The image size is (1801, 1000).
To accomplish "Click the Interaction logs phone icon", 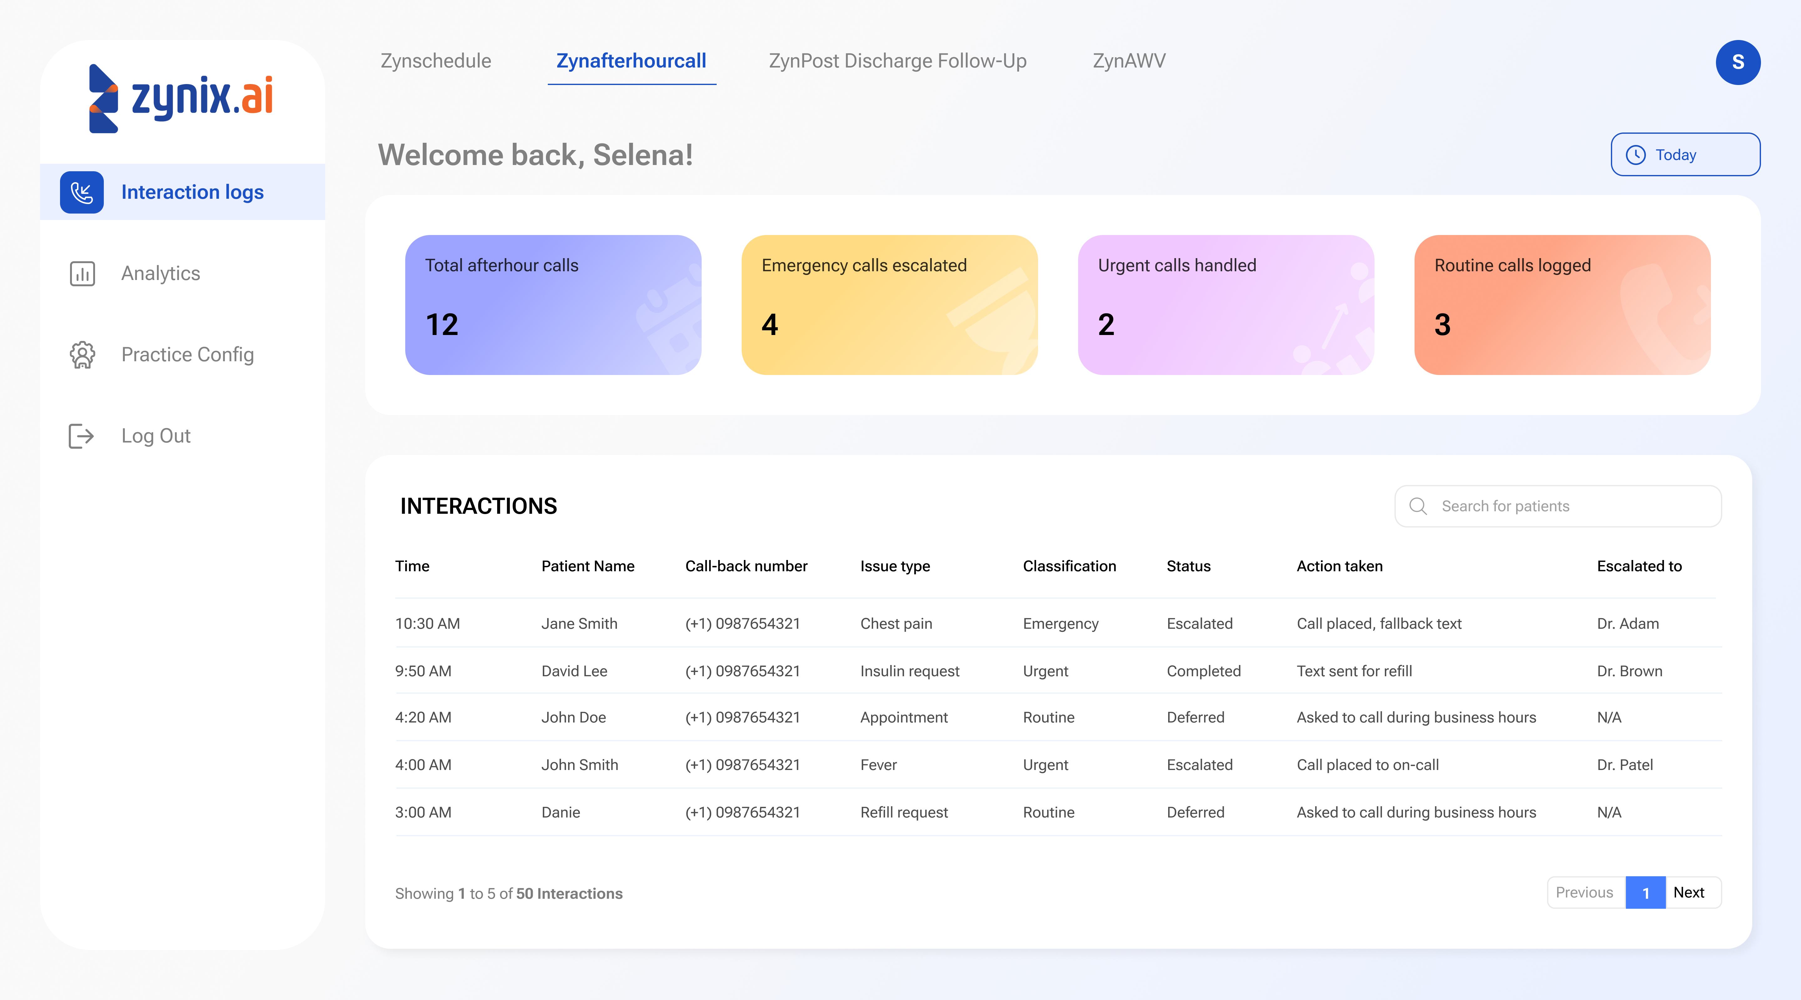I will 82,192.
